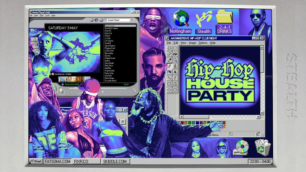Select Kendrick Lamar in the playlist

click(111, 28)
